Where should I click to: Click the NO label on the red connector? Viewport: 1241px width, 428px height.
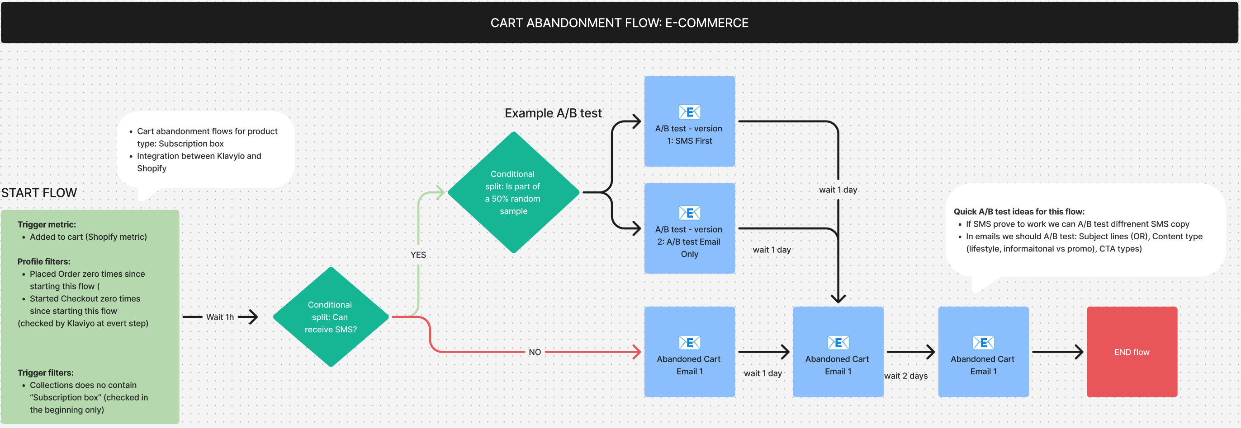[535, 352]
